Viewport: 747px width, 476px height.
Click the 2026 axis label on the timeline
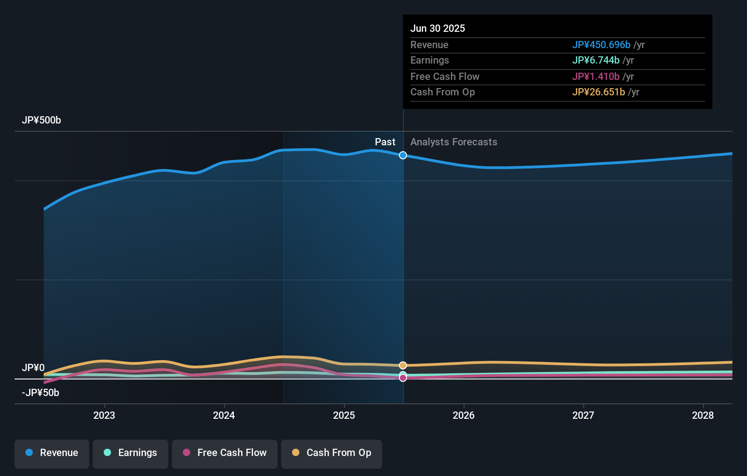[464, 415]
